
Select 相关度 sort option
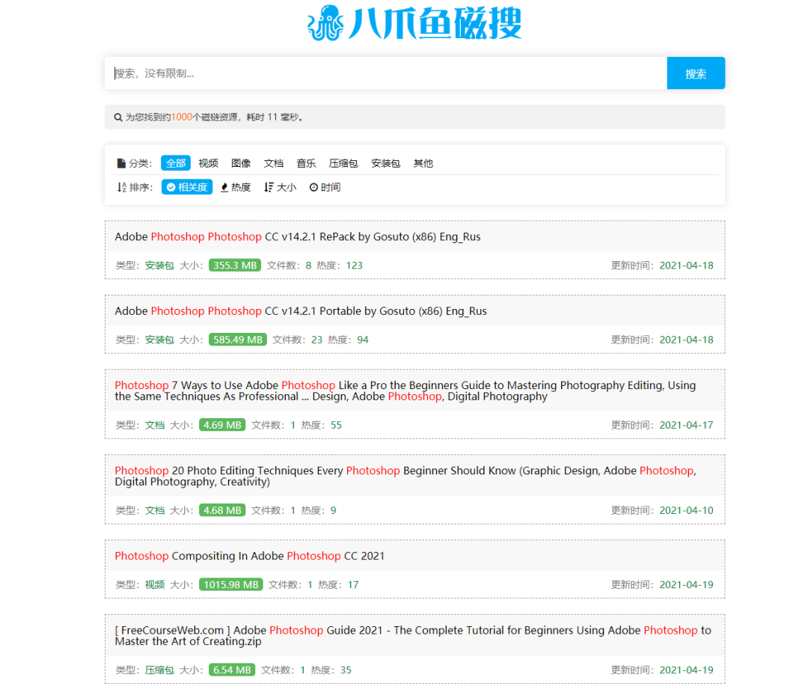click(187, 187)
